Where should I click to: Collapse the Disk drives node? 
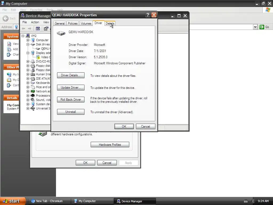point(28,45)
